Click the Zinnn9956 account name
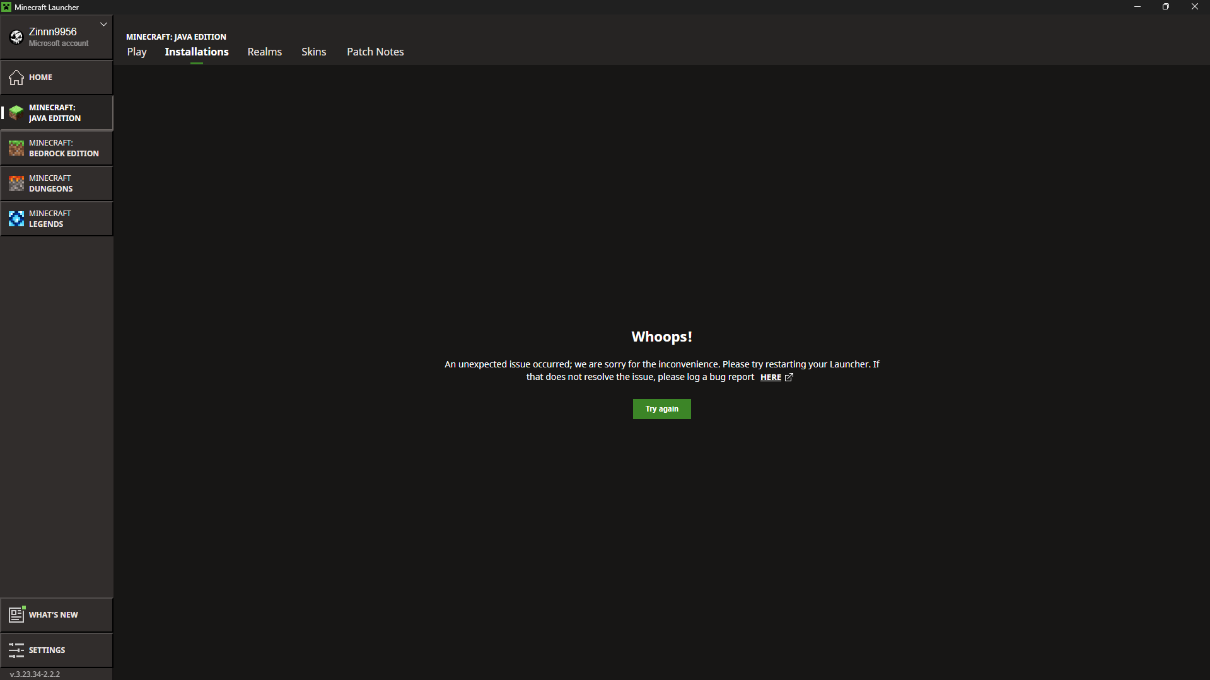The width and height of the screenshot is (1210, 680). coord(53,32)
